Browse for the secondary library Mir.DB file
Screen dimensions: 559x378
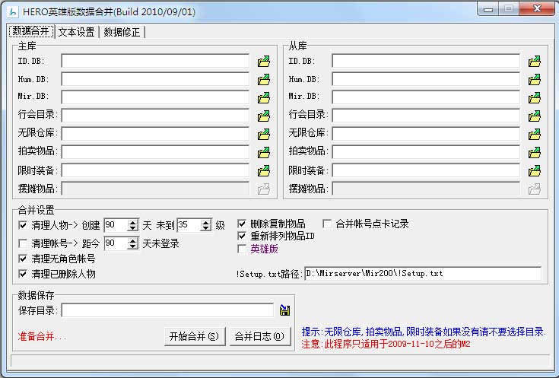[535, 98]
